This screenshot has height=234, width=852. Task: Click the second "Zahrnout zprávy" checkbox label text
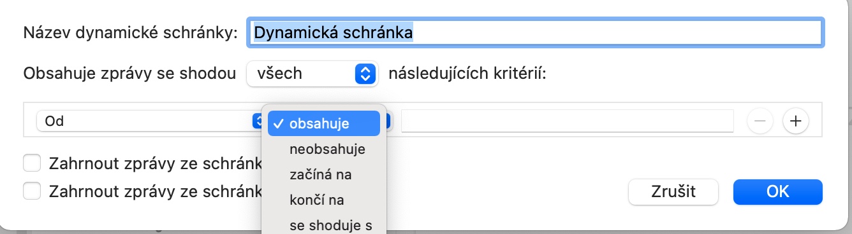pyautogui.click(x=156, y=191)
